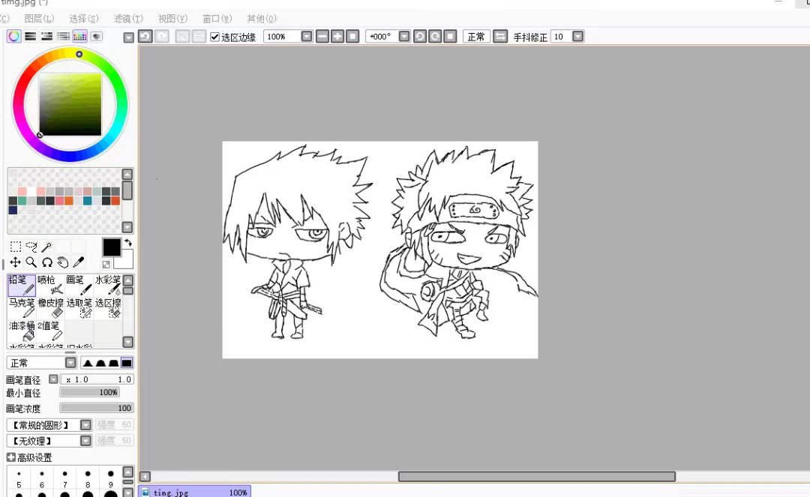Activate the eyedropper color picker tool
The height and width of the screenshot is (497, 810).
pyautogui.click(x=79, y=262)
